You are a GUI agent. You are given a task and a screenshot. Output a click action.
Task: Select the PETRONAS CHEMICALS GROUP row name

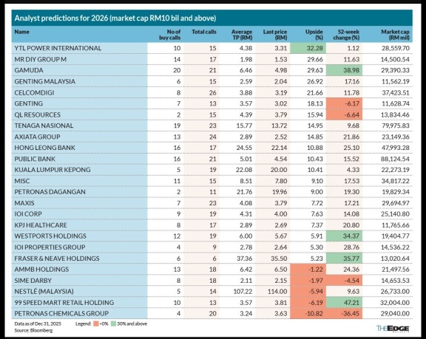tap(61, 313)
